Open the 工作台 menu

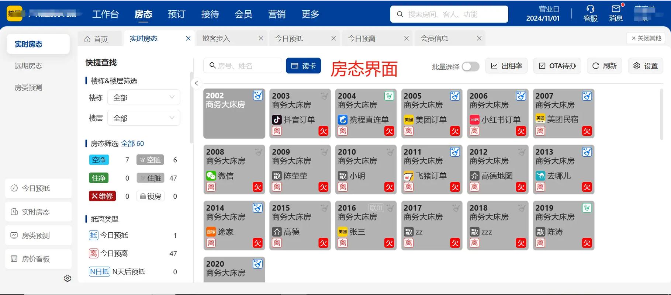tap(106, 14)
